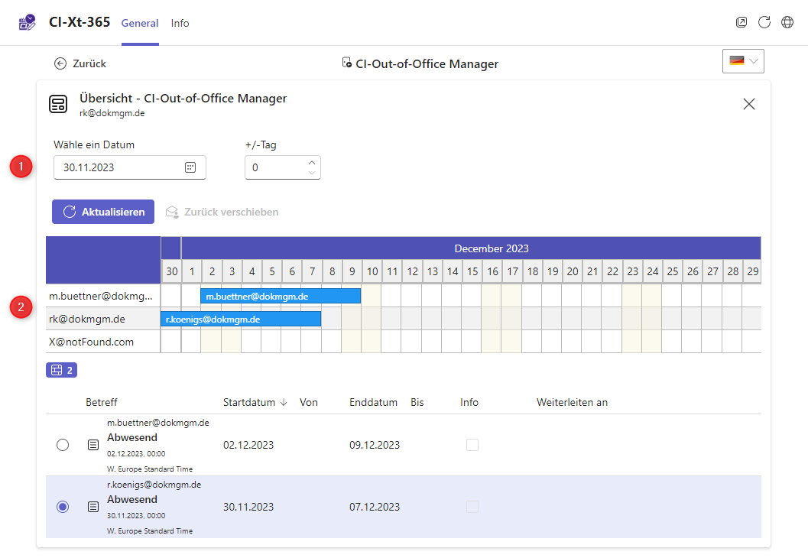This screenshot has height=558, width=808.
Task: Open the German flag language dropdown
Action: point(742,61)
